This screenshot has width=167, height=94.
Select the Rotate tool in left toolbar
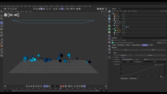coord(2,26)
